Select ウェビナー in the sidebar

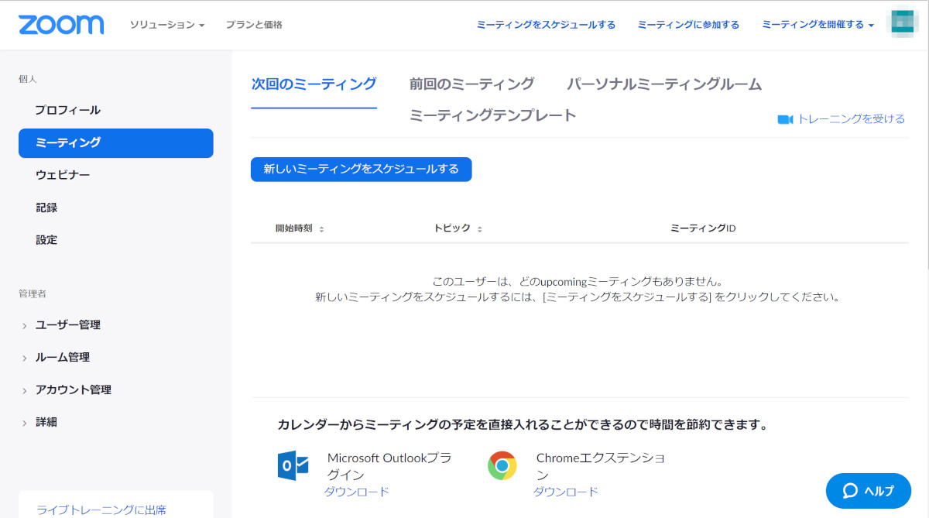63,175
